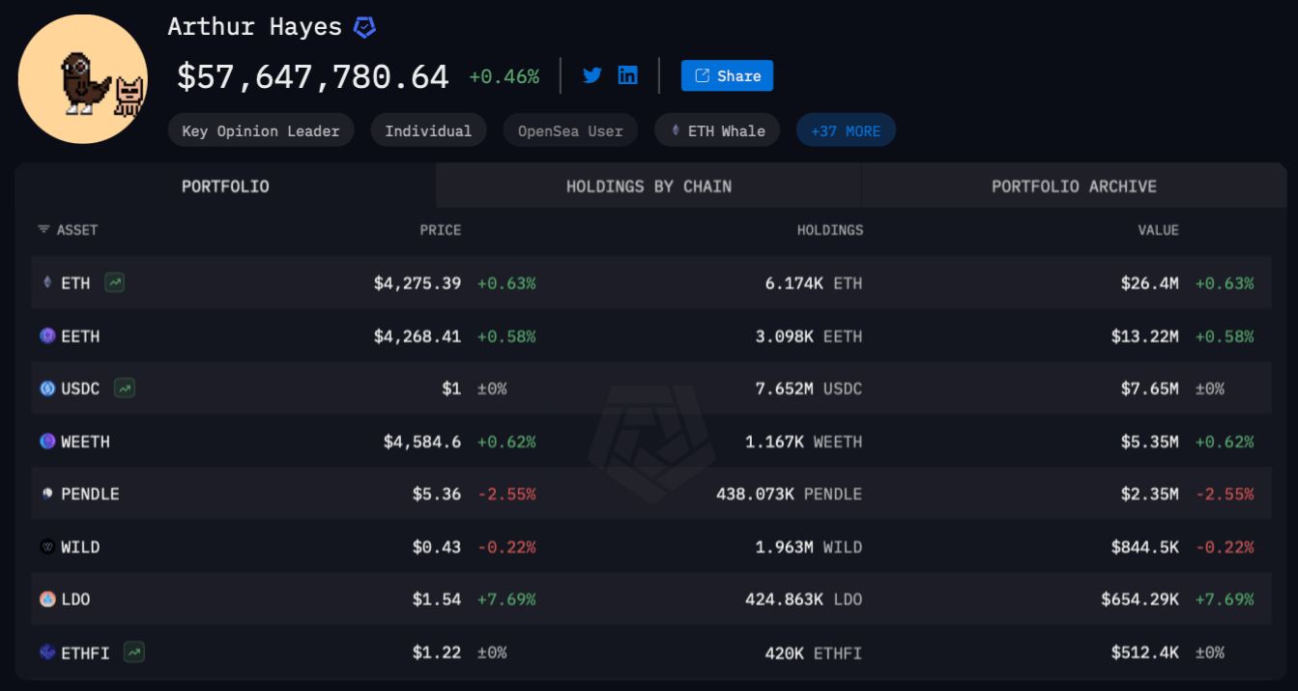Image resolution: width=1298 pixels, height=691 pixels.
Task: Click the Arthur Hayes avatar image
Action: pos(83,79)
